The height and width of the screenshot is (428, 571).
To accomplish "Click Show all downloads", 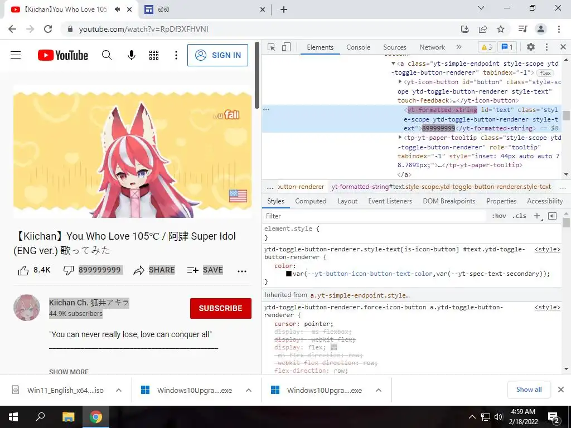I will pos(529,390).
